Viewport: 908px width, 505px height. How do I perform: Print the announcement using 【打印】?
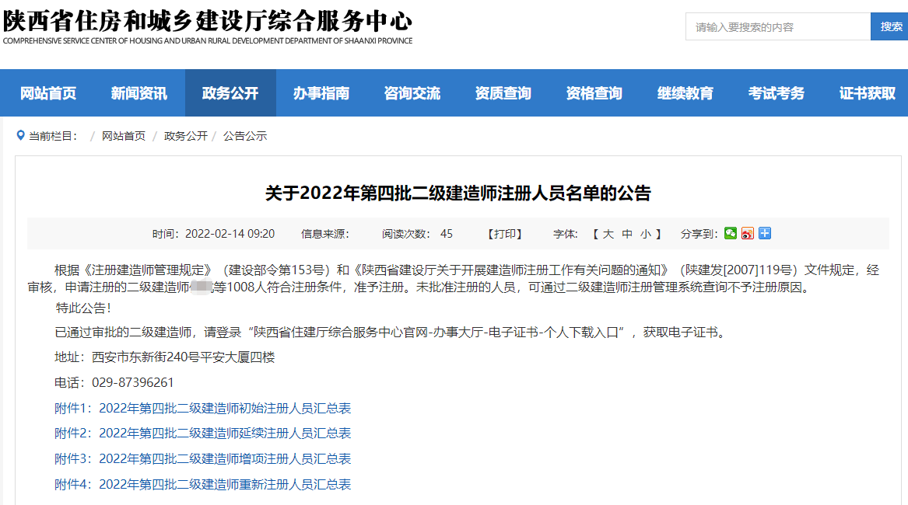tap(507, 233)
